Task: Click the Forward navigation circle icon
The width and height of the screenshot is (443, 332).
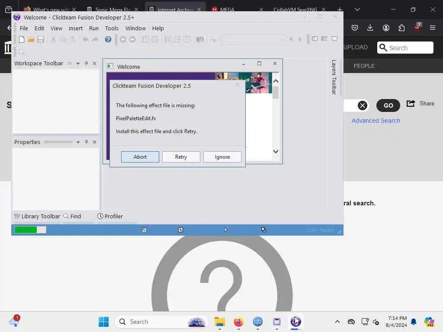Action: coord(132,39)
